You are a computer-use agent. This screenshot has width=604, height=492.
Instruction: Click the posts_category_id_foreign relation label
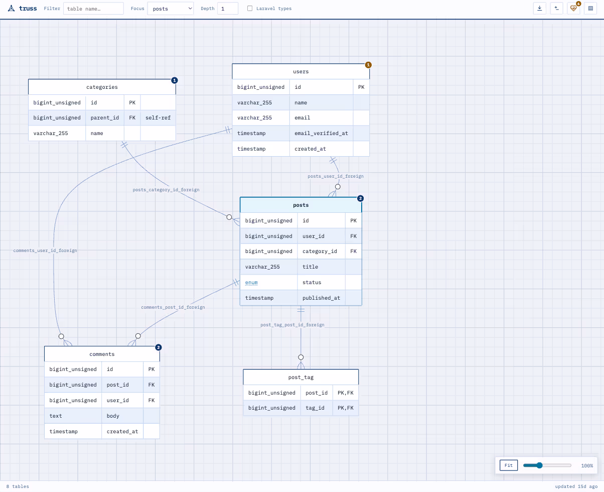pyautogui.click(x=166, y=190)
